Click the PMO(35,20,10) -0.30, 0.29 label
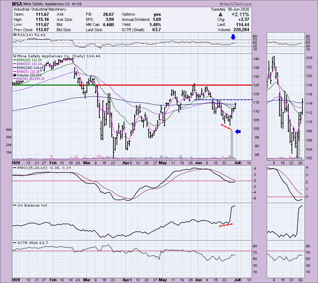 click(x=44, y=168)
